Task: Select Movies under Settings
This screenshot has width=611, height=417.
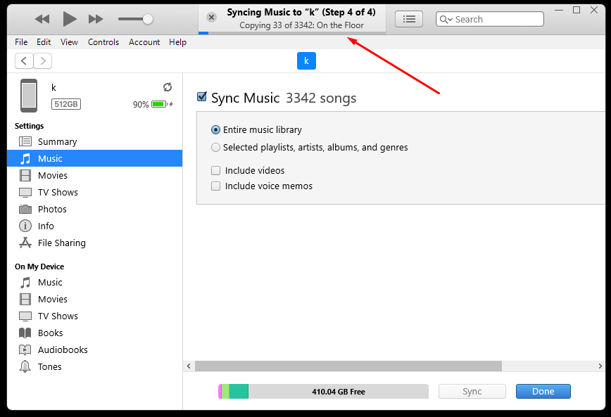Action: click(95, 175)
